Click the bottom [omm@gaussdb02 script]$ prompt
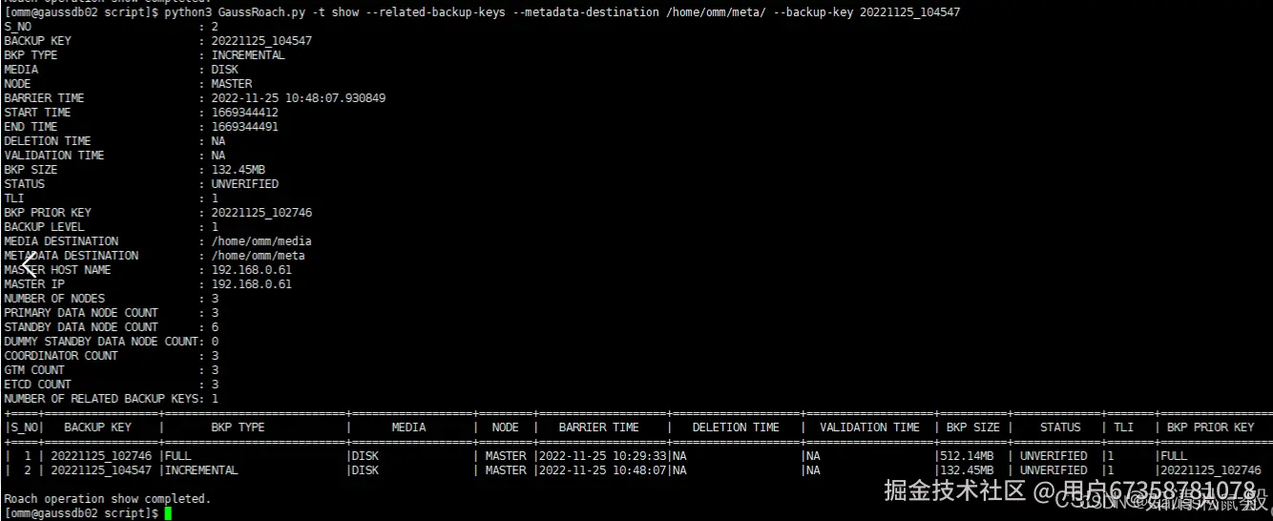The width and height of the screenshot is (1273, 521). pyautogui.click(x=81, y=513)
